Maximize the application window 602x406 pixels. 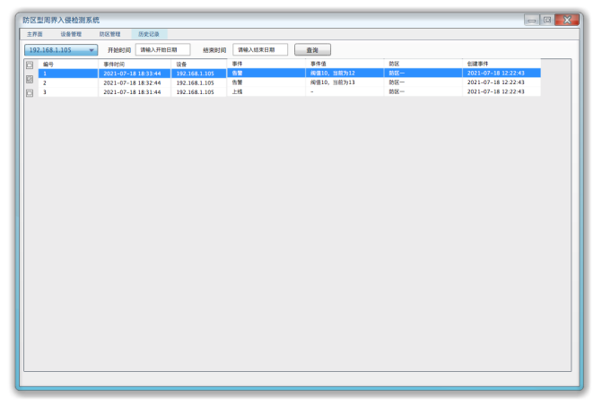pos(547,19)
